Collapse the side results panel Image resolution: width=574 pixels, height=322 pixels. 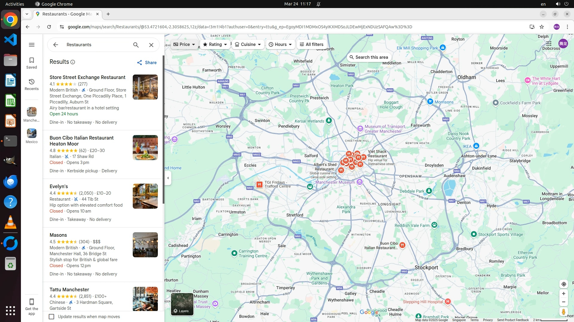168,178
